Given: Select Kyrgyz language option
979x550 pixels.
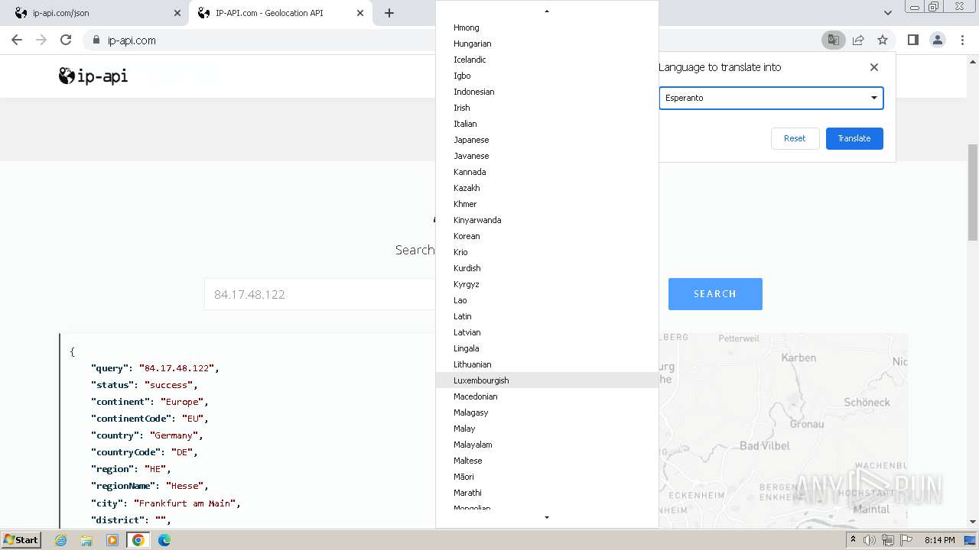Looking at the screenshot, I should point(547,284).
